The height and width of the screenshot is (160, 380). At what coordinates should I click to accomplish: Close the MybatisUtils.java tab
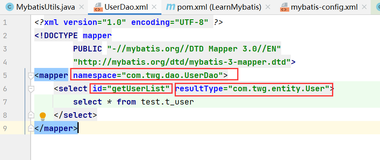click(81, 7)
